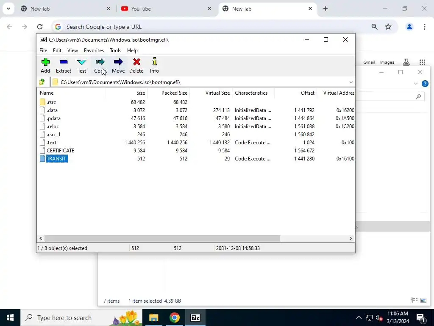Image resolution: width=434 pixels, height=326 pixels.
Task: Select the CERTIFICATE file row
Action: pyautogui.click(x=196, y=150)
